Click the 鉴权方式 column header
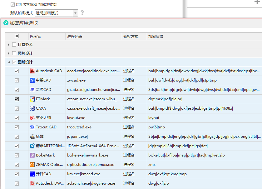262x189 pixels. pyautogui.click(x=134, y=37)
